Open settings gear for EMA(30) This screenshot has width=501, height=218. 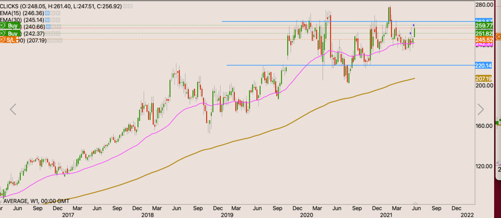pyautogui.click(x=52, y=20)
